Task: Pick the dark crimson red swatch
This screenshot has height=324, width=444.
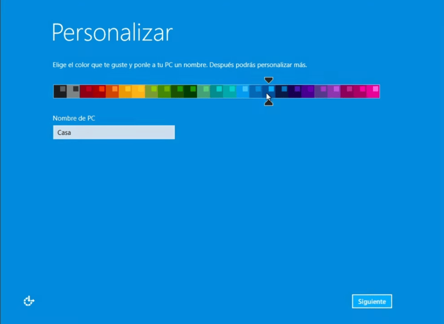Action: click(86, 91)
